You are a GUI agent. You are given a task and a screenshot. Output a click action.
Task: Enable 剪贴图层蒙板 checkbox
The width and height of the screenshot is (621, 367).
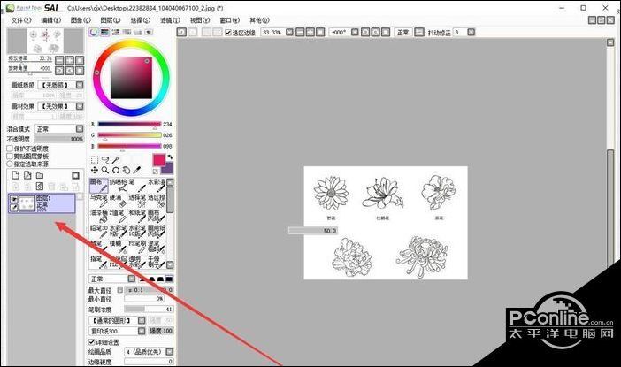point(10,156)
